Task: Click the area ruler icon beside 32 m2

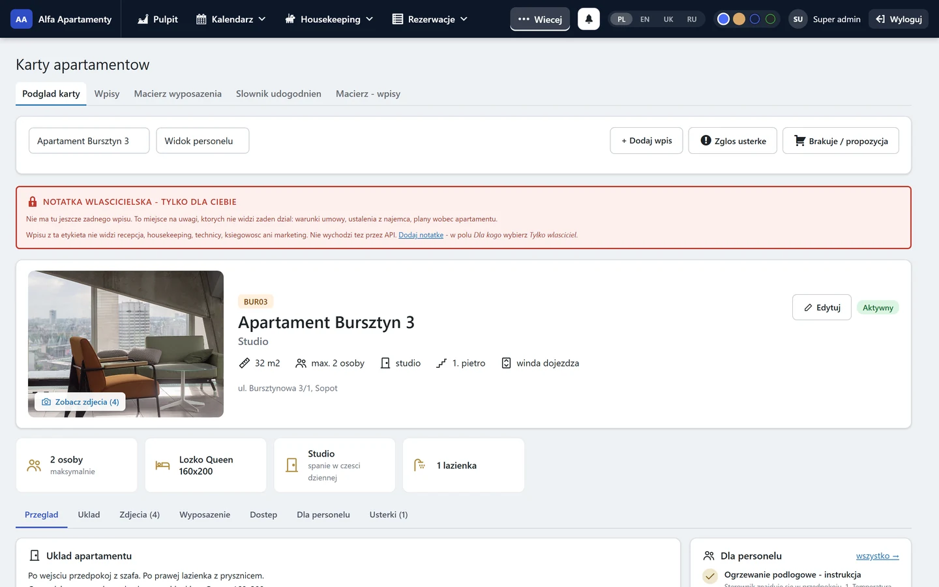Action: [245, 363]
